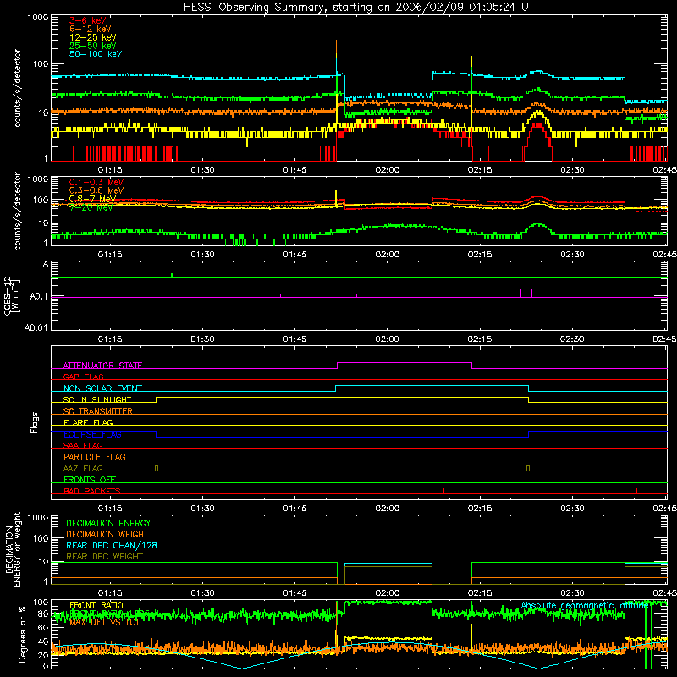This screenshot has width=677, height=677.
Task: Select the GAP_FLAG label
Action: click(83, 377)
